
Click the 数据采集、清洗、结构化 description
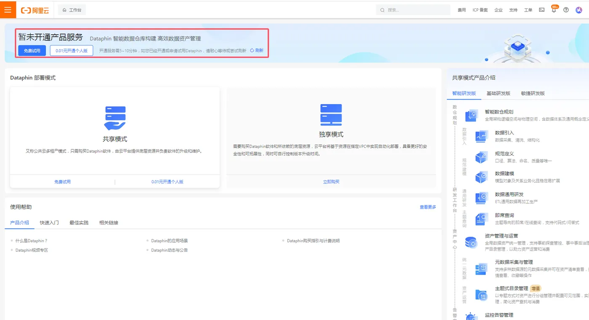pos(517,140)
